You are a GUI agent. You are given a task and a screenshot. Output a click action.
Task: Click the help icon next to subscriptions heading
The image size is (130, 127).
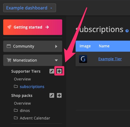point(127,31)
